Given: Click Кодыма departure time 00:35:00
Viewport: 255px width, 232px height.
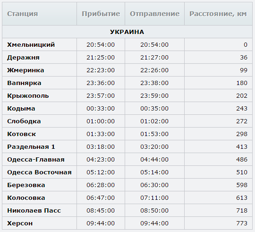Looking at the screenshot, I should point(154,109).
